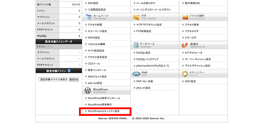Image resolution: width=265 pixels, height=124 pixels.
Task: Open サブFTPアカウント設定
Action: [149, 25]
